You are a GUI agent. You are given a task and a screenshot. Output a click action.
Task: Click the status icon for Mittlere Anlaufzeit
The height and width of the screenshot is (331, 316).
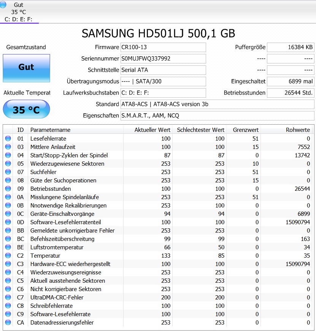(x=8, y=147)
